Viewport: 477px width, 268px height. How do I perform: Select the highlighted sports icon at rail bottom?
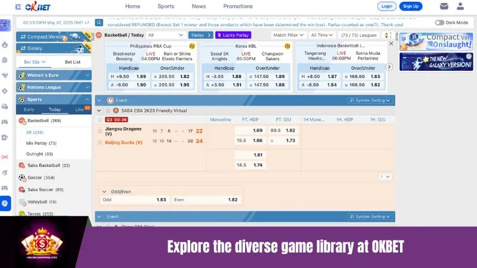5,203
